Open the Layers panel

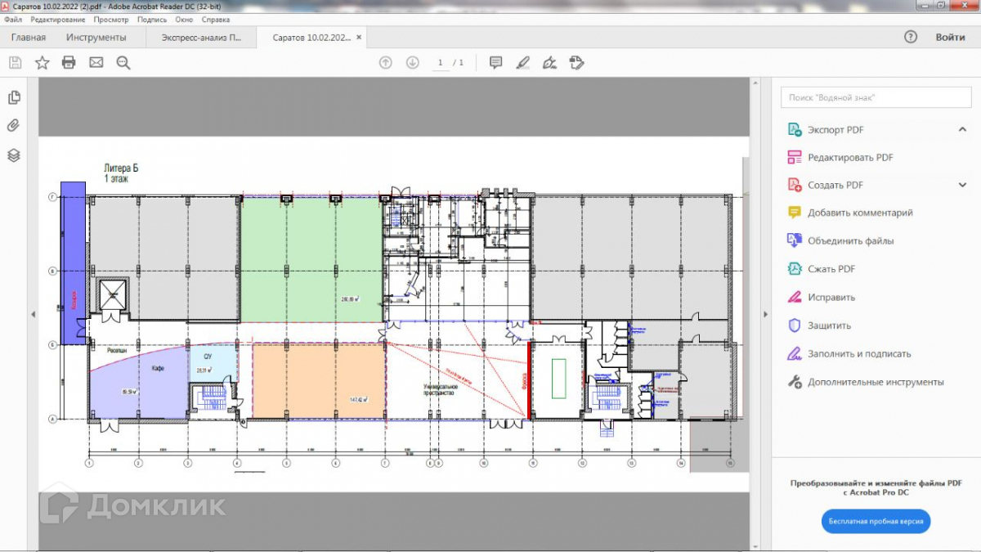(x=14, y=155)
